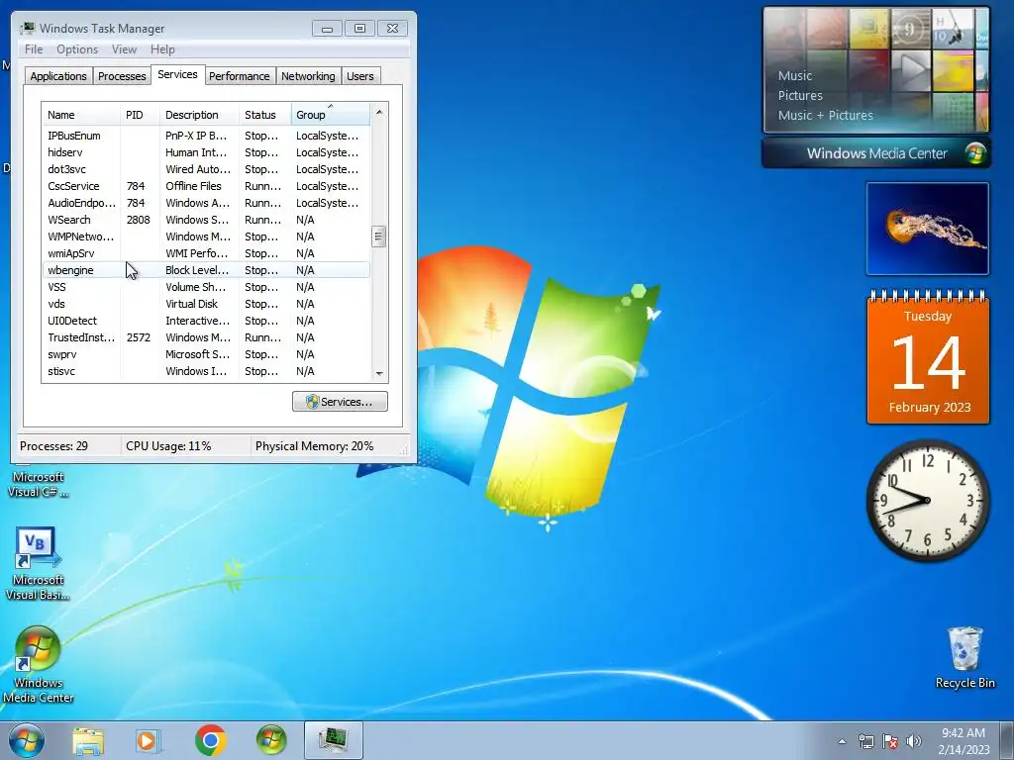Open Music + Pictures in gadget
Viewport: 1014px width, 760px height.
click(x=825, y=116)
